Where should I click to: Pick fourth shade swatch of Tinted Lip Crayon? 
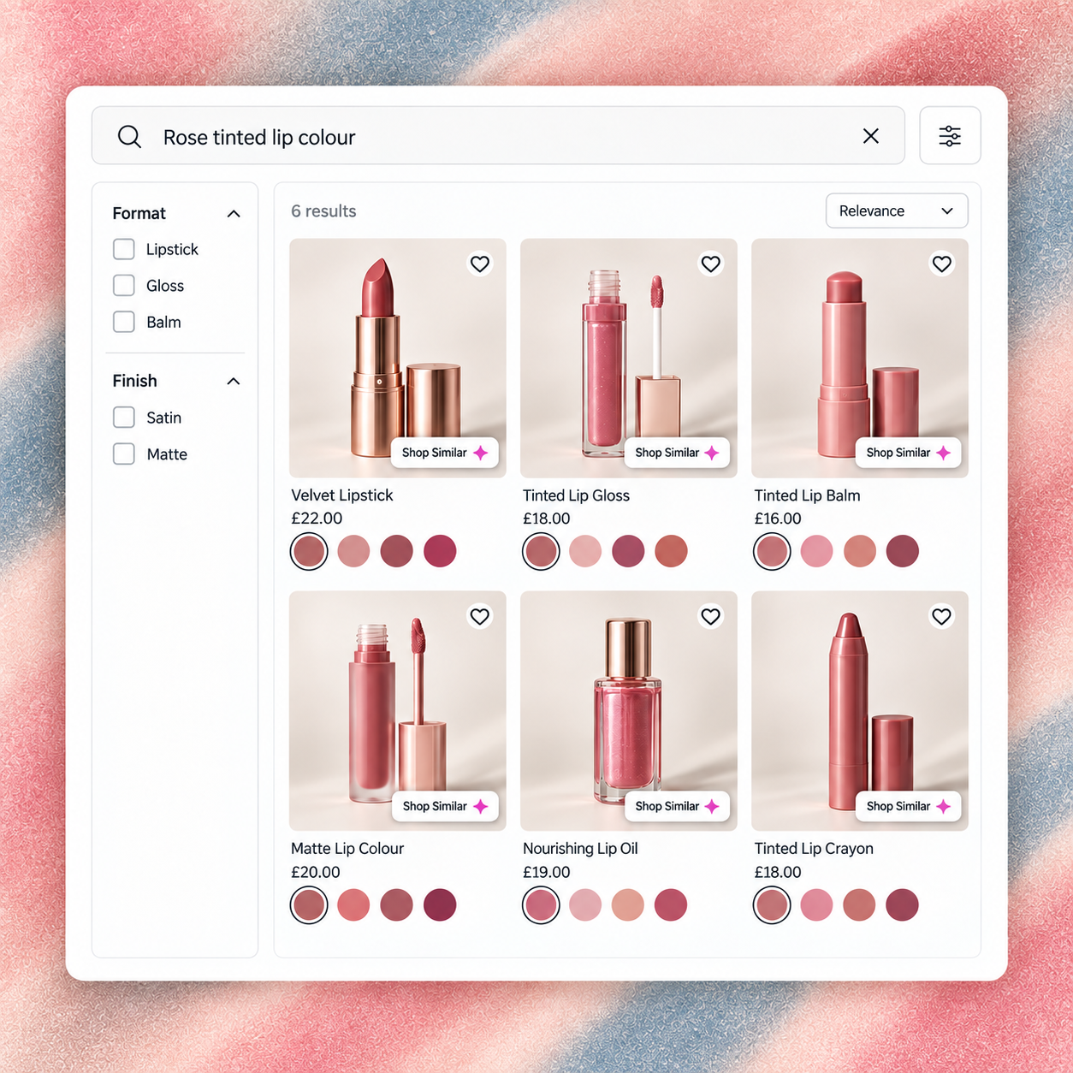coord(903,904)
